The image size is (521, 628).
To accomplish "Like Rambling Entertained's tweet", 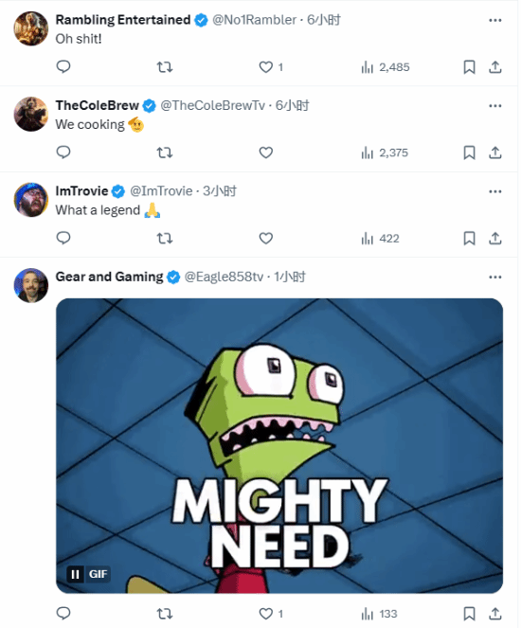I will click(x=271, y=67).
